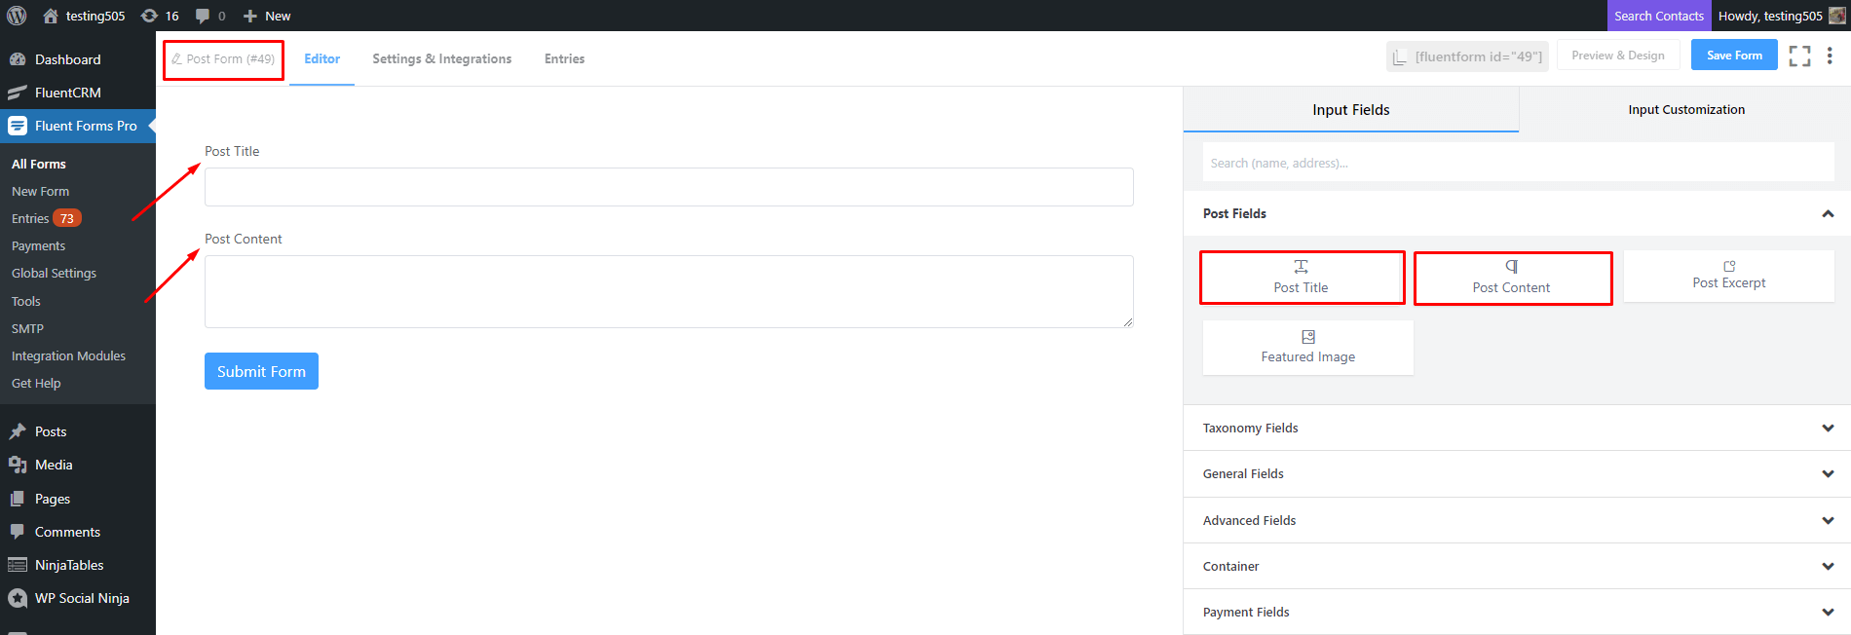The image size is (1851, 635).
Task: Expand the General Fields section
Action: [1828, 474]
